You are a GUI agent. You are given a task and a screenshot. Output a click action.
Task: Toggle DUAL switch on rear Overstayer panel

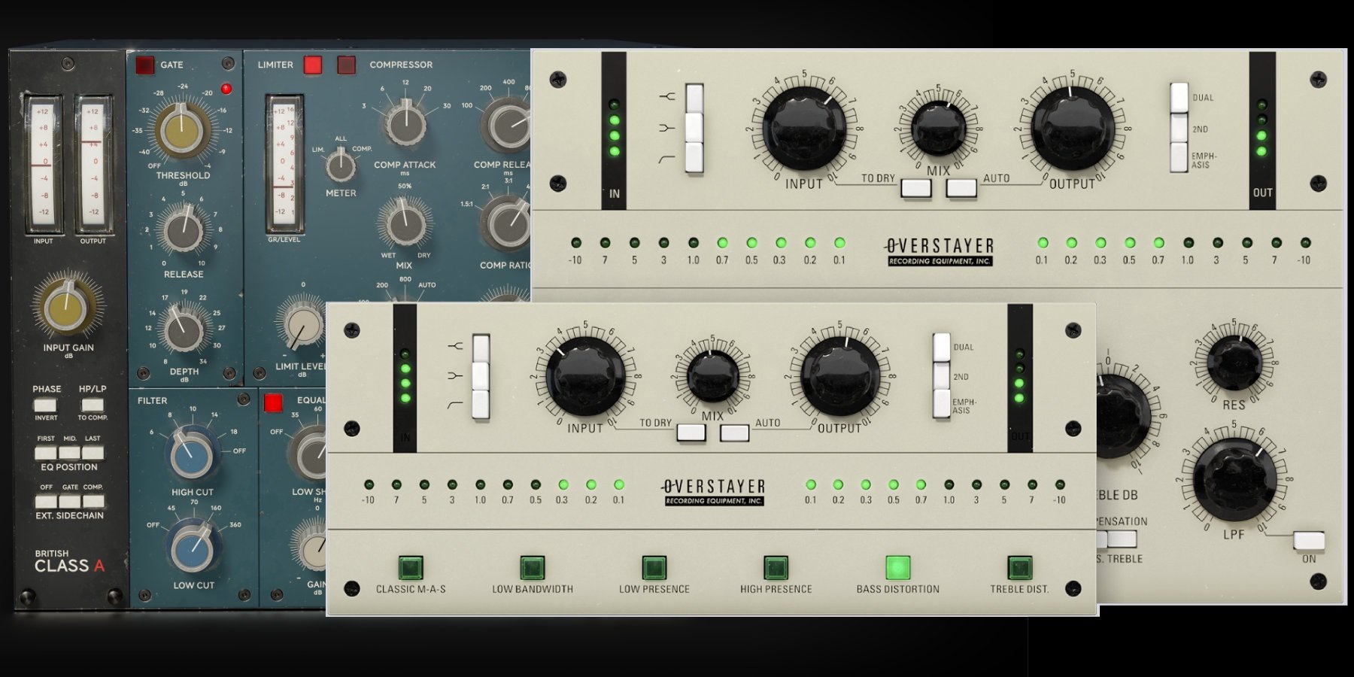(1179, 98)
